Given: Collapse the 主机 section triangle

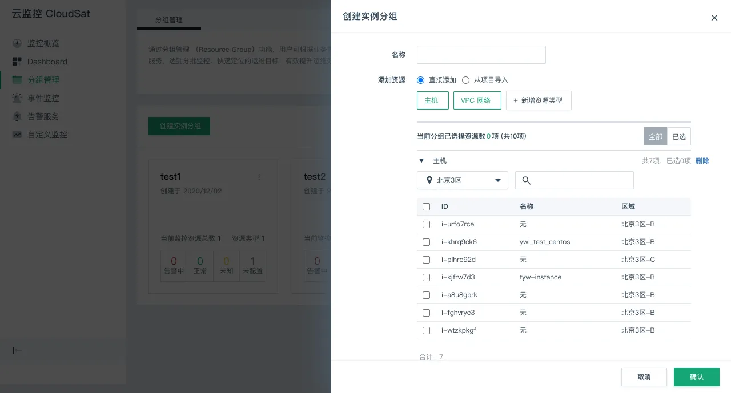Looking at the screenshot, I should tap(421, 161).
